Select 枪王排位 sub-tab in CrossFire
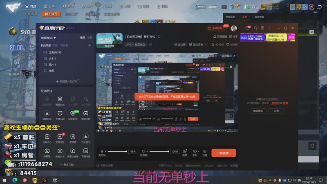The width and height of the screenshot is (327, 184). click(x=51, y=14)
